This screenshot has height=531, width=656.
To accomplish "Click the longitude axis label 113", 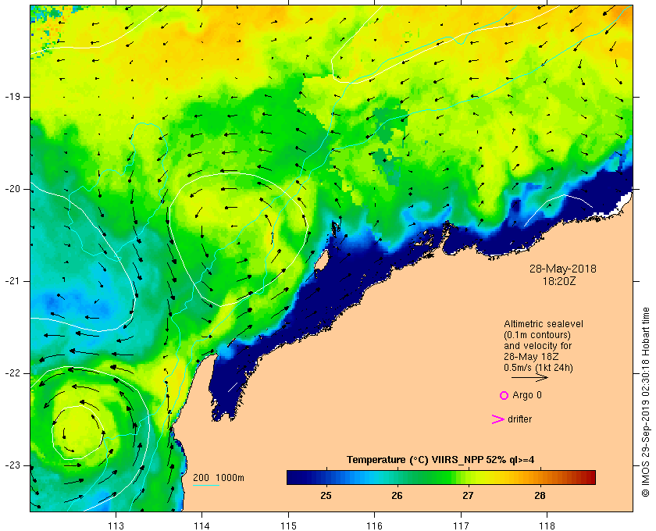I will point(116,526).
